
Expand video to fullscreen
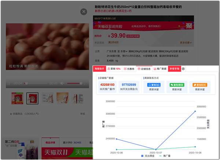click(x=85, y=83)
